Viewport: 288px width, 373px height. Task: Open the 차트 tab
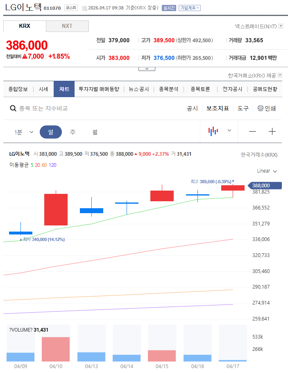coord(64,89)
